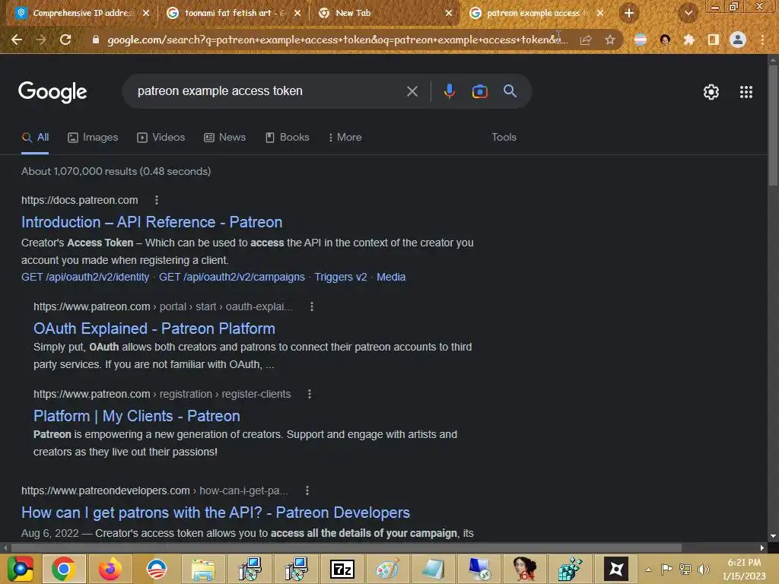Select the All results tab

click(x=35, y=138)
